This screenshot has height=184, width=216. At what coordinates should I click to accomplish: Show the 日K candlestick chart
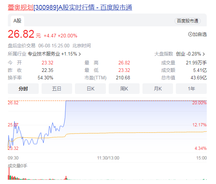[x=91, y=88]
